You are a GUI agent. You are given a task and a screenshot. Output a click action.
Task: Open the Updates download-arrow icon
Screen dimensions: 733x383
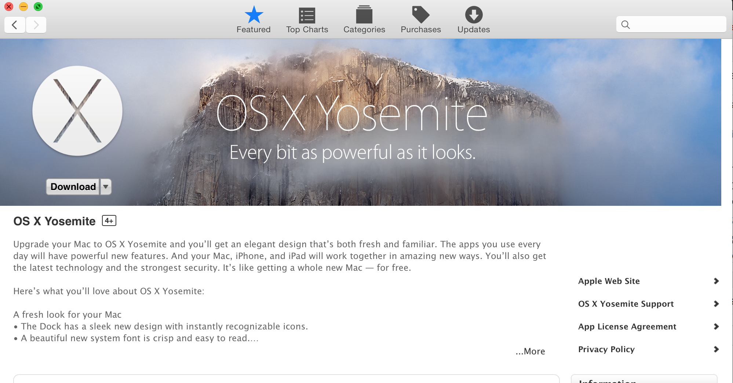tap(474, 15)
